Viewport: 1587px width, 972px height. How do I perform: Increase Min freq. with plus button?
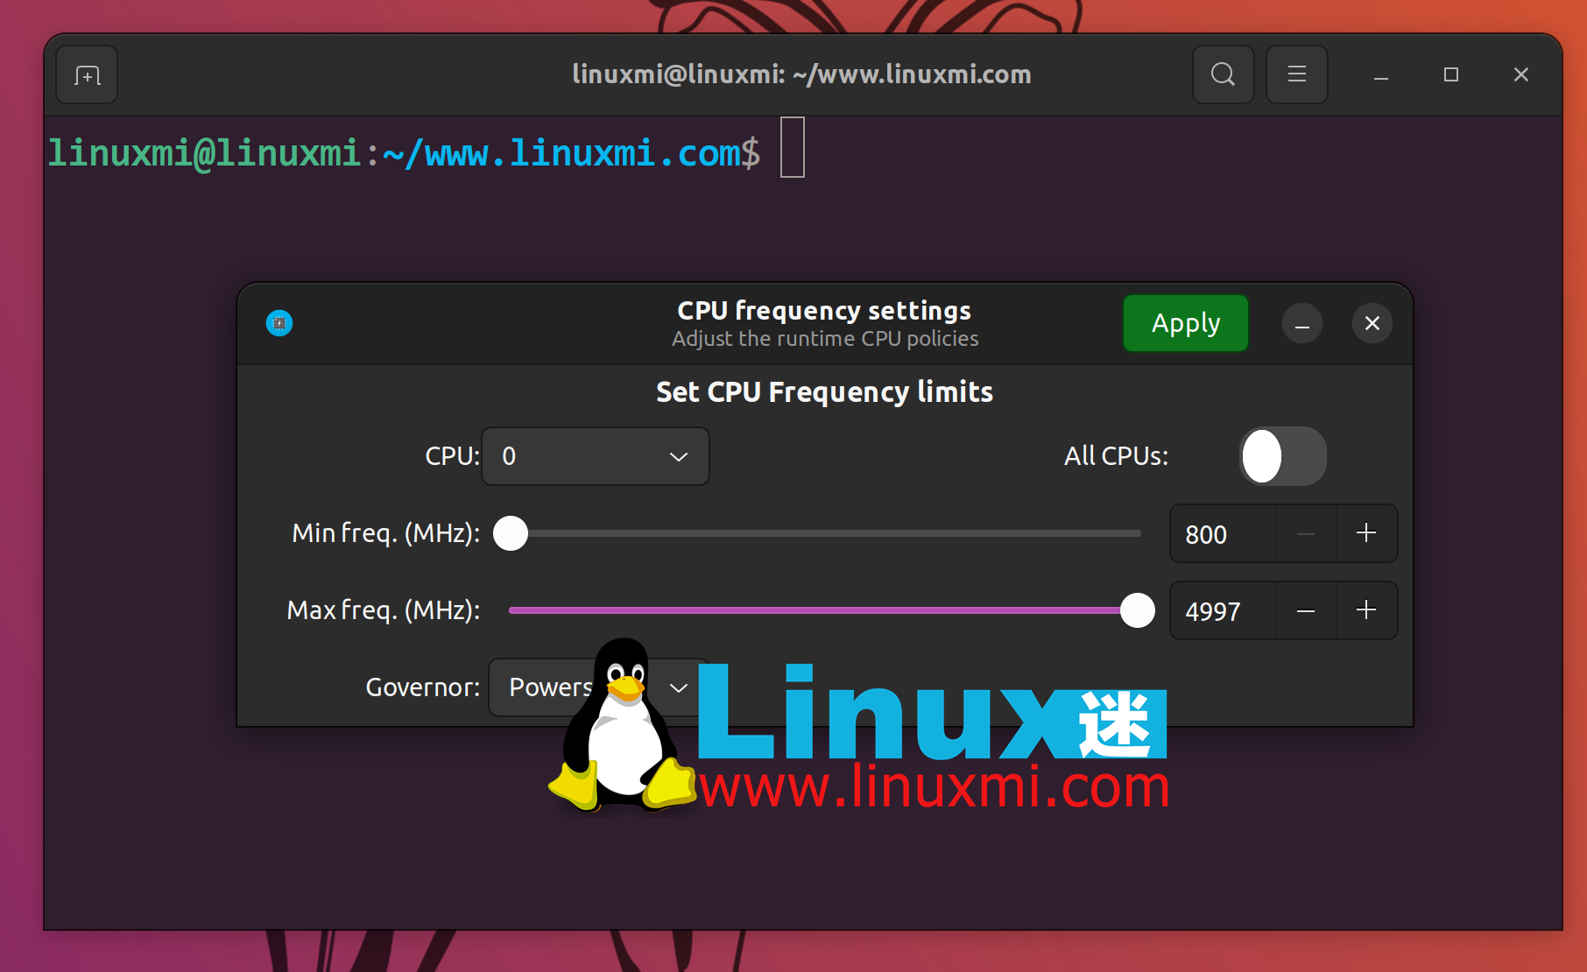(1366, 533)
